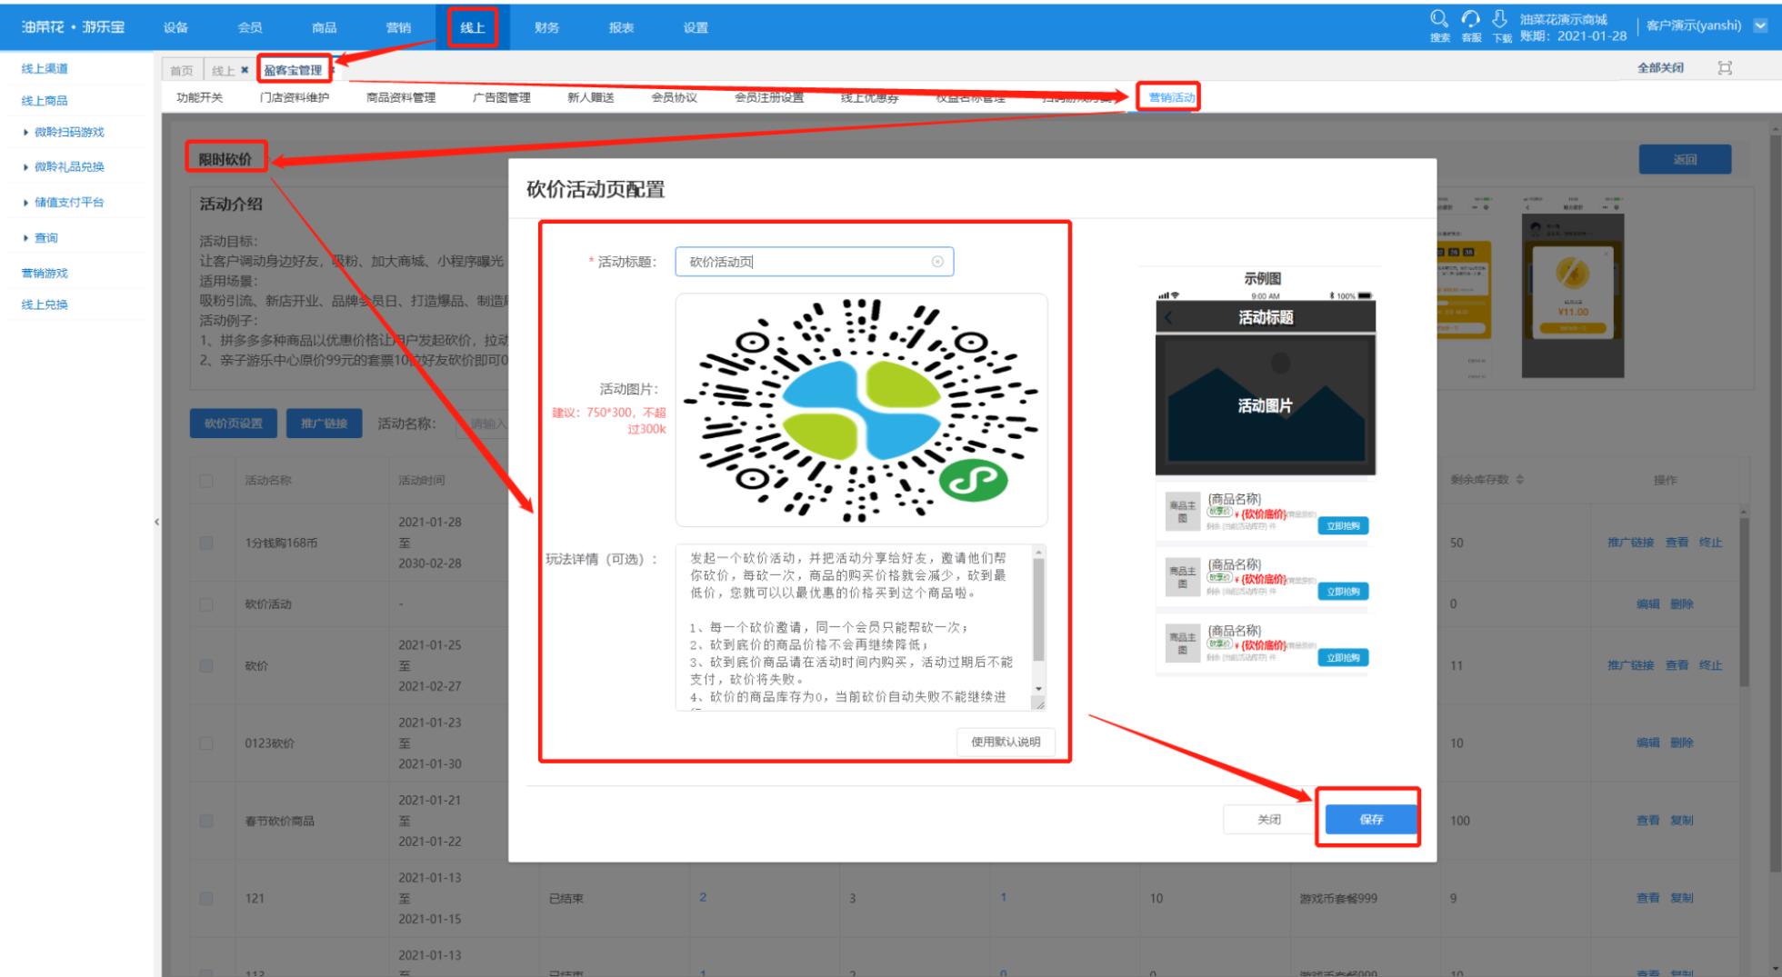Toggle the fullscreen icon beside 全部关闭
The width and height of the screenshot is (1782, 977).
click(x=1725, y=68)
